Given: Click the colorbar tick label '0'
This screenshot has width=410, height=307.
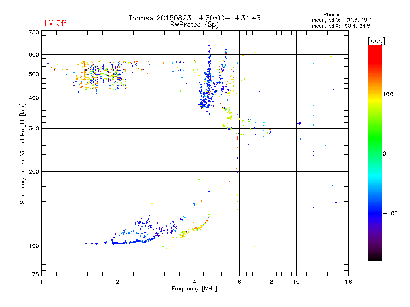Looking at the screenshot, I should [x=384, y=154].
